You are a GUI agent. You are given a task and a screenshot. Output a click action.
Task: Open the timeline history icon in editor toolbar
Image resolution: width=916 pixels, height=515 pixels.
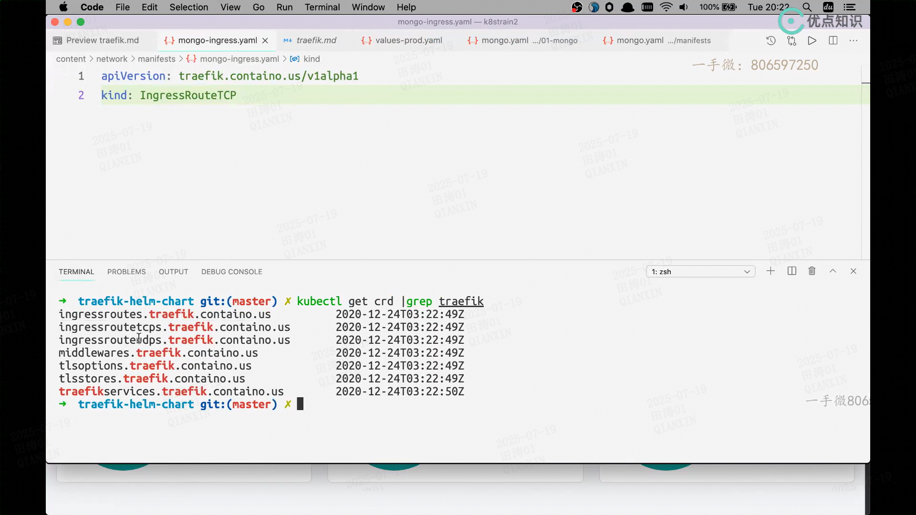(770, 41)
